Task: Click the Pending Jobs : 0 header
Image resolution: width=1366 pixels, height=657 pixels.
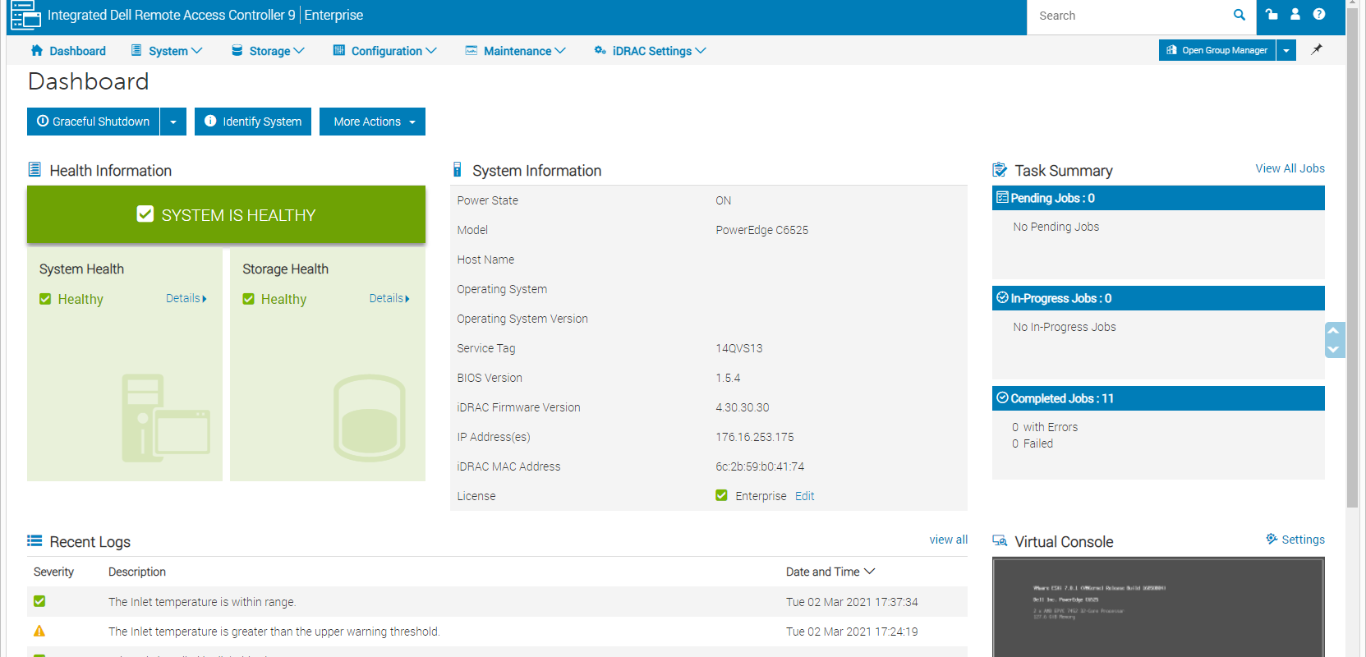Action: coord(1158,198)
